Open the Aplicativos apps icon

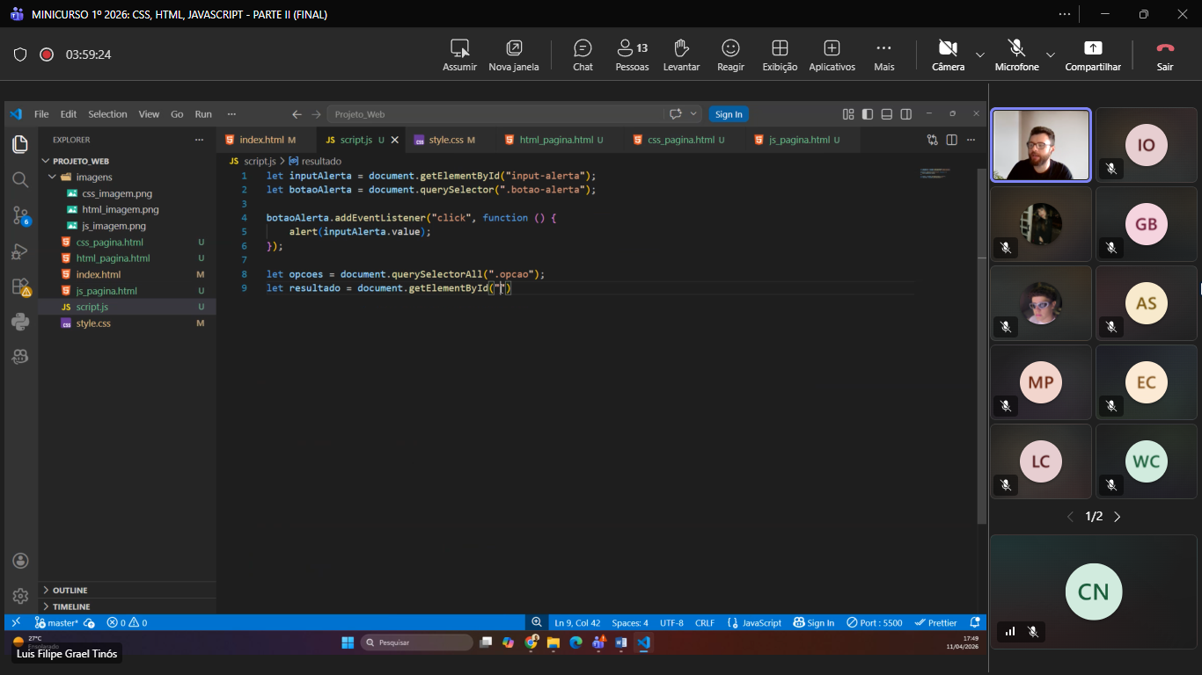832,54
